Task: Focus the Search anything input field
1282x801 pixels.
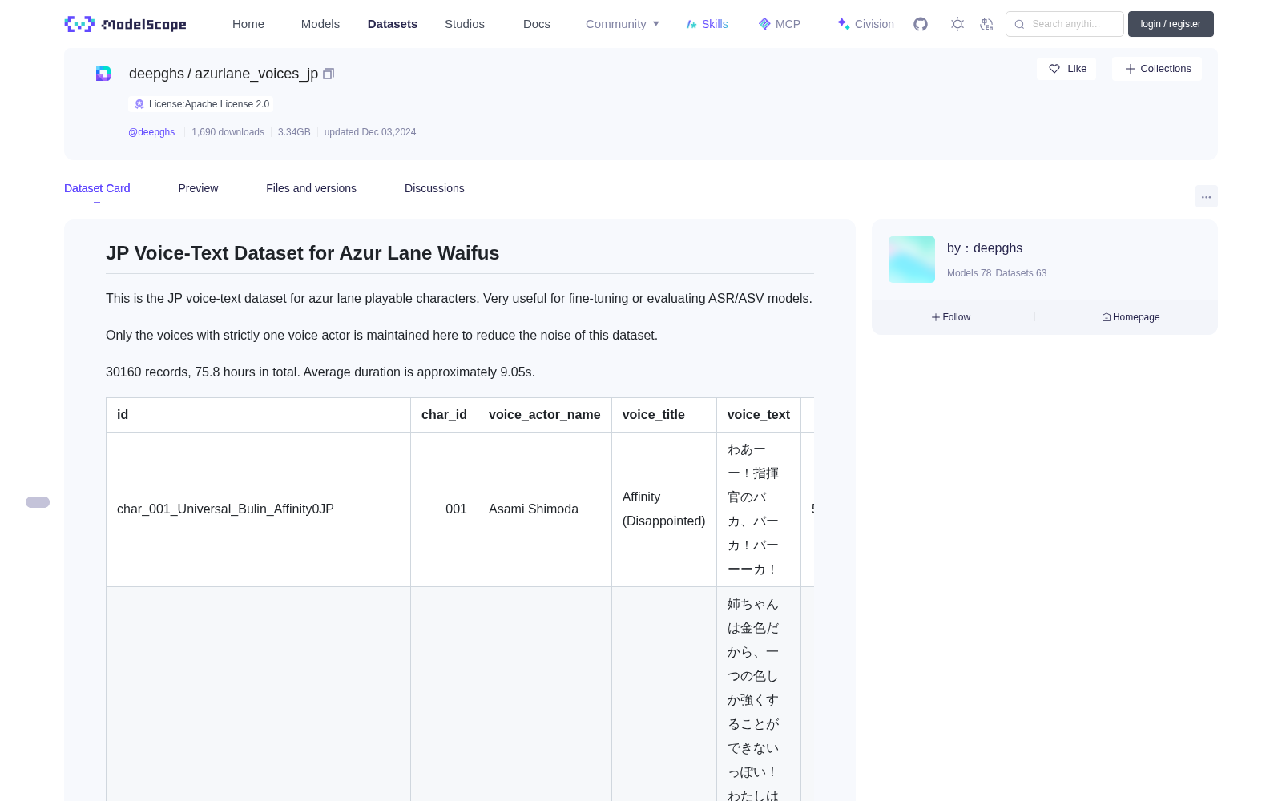Action: 1065,24
